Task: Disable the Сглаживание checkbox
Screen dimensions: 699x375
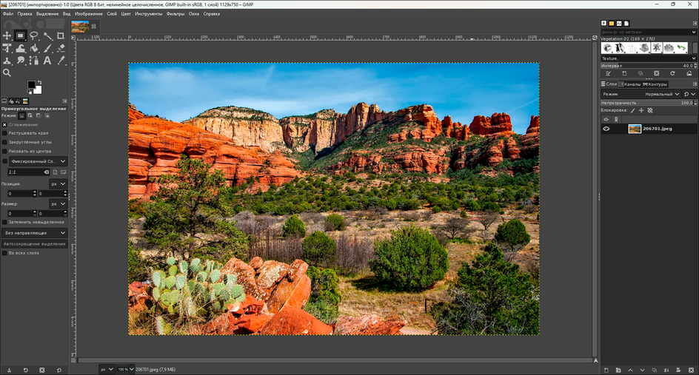Action: coord(4,124)
